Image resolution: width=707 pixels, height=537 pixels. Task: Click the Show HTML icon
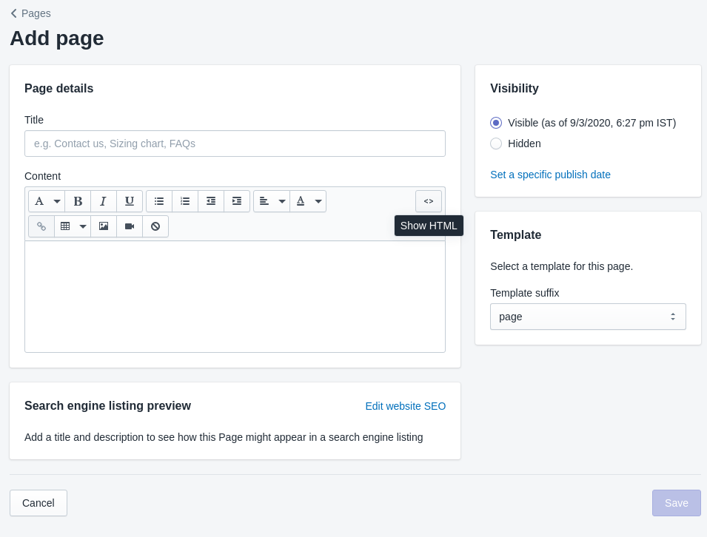click(428, 200)
